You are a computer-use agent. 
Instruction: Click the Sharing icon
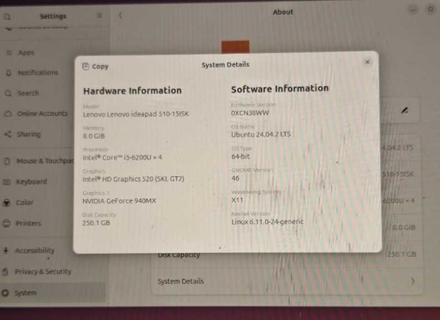tap(8, 134)
